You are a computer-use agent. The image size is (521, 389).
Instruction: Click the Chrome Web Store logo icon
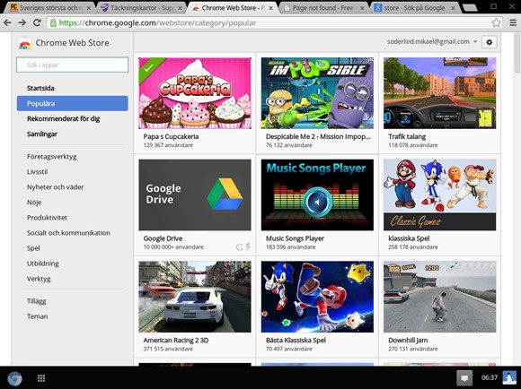pos(25,43)
